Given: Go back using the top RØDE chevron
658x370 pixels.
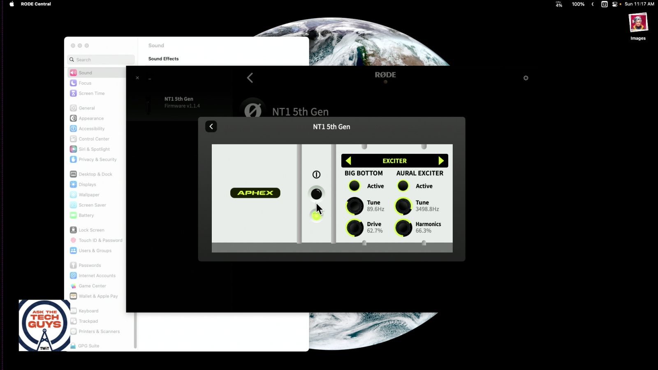Looking at the screenshot, I should (x=250, y=78).
